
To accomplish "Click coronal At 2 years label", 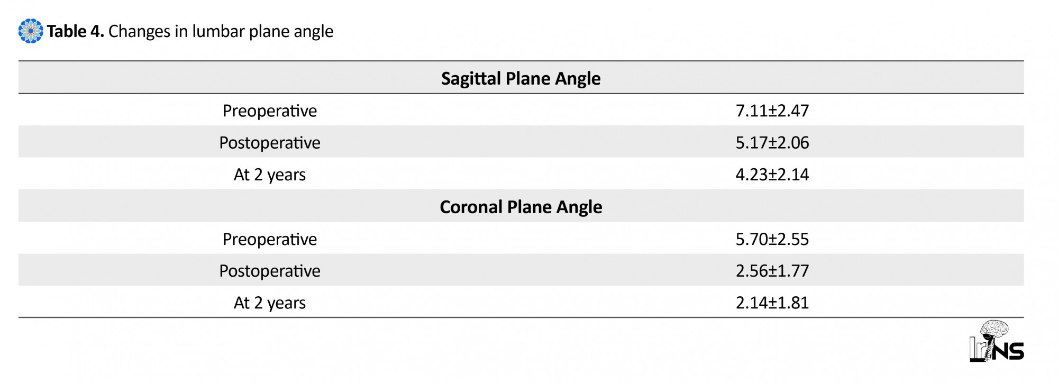I will pyautogui.click(x=270, y=303).
